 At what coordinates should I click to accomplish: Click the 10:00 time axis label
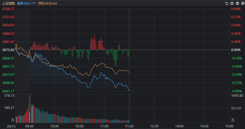click(54, 126)
